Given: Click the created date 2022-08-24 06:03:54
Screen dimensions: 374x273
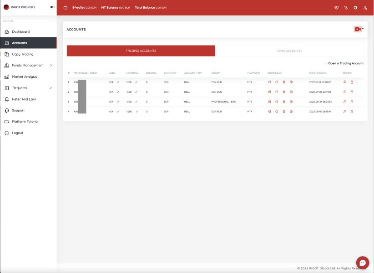Looking at the screenshot, I should 320,102.
